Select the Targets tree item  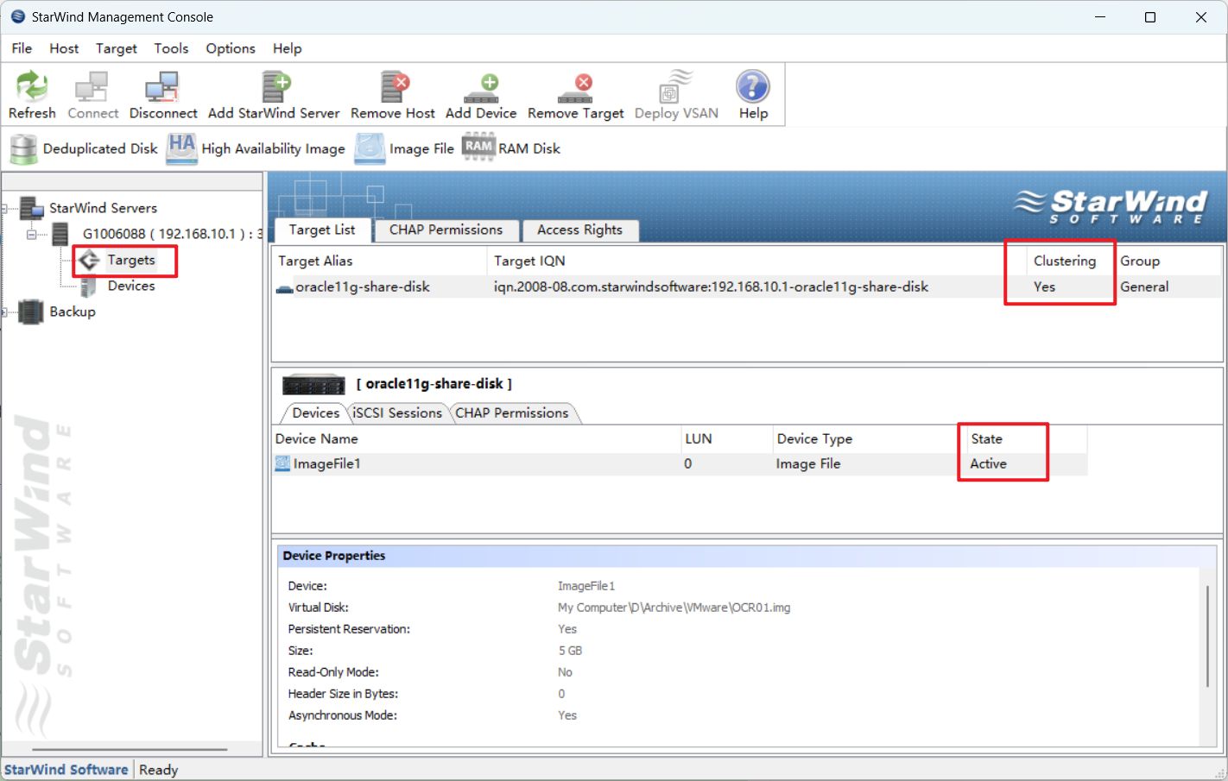pyautogui.click(x=131, y=260)
